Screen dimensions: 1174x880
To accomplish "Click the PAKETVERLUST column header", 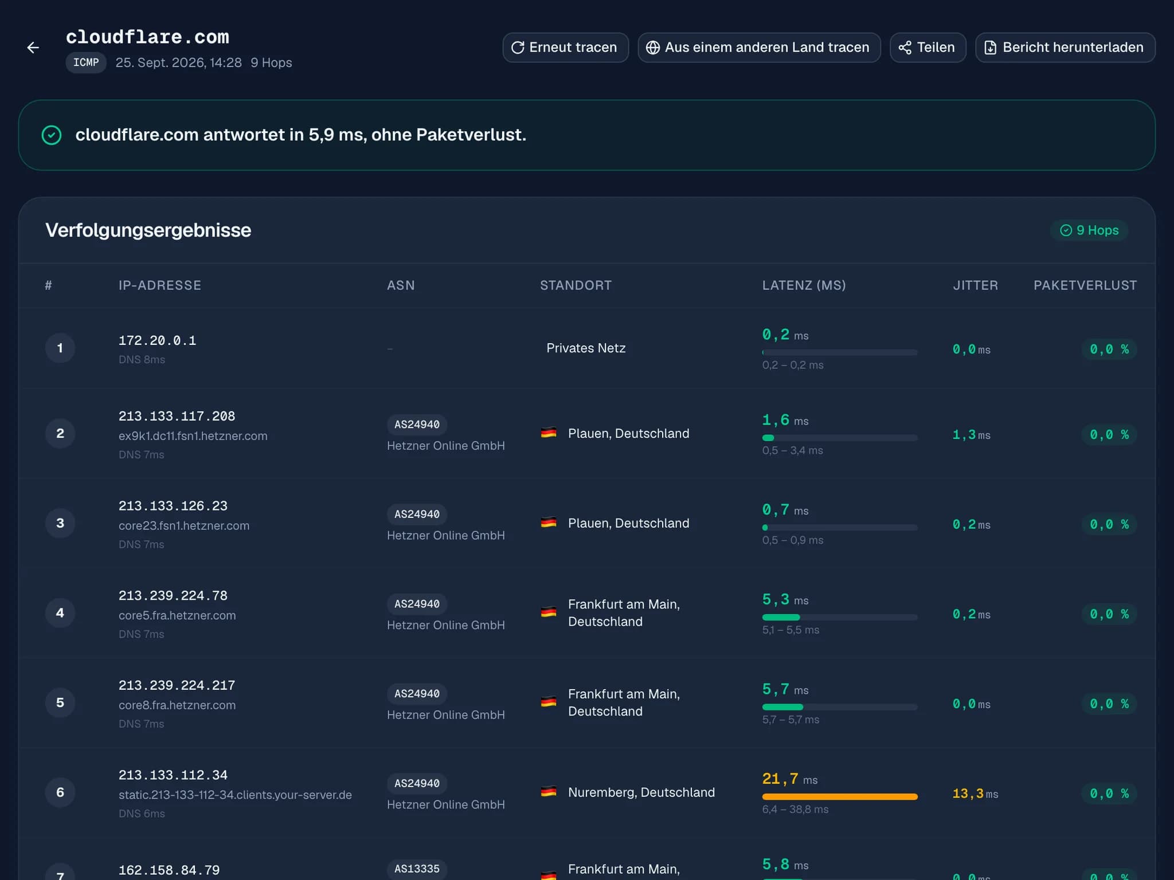I will pos(1085,285).
